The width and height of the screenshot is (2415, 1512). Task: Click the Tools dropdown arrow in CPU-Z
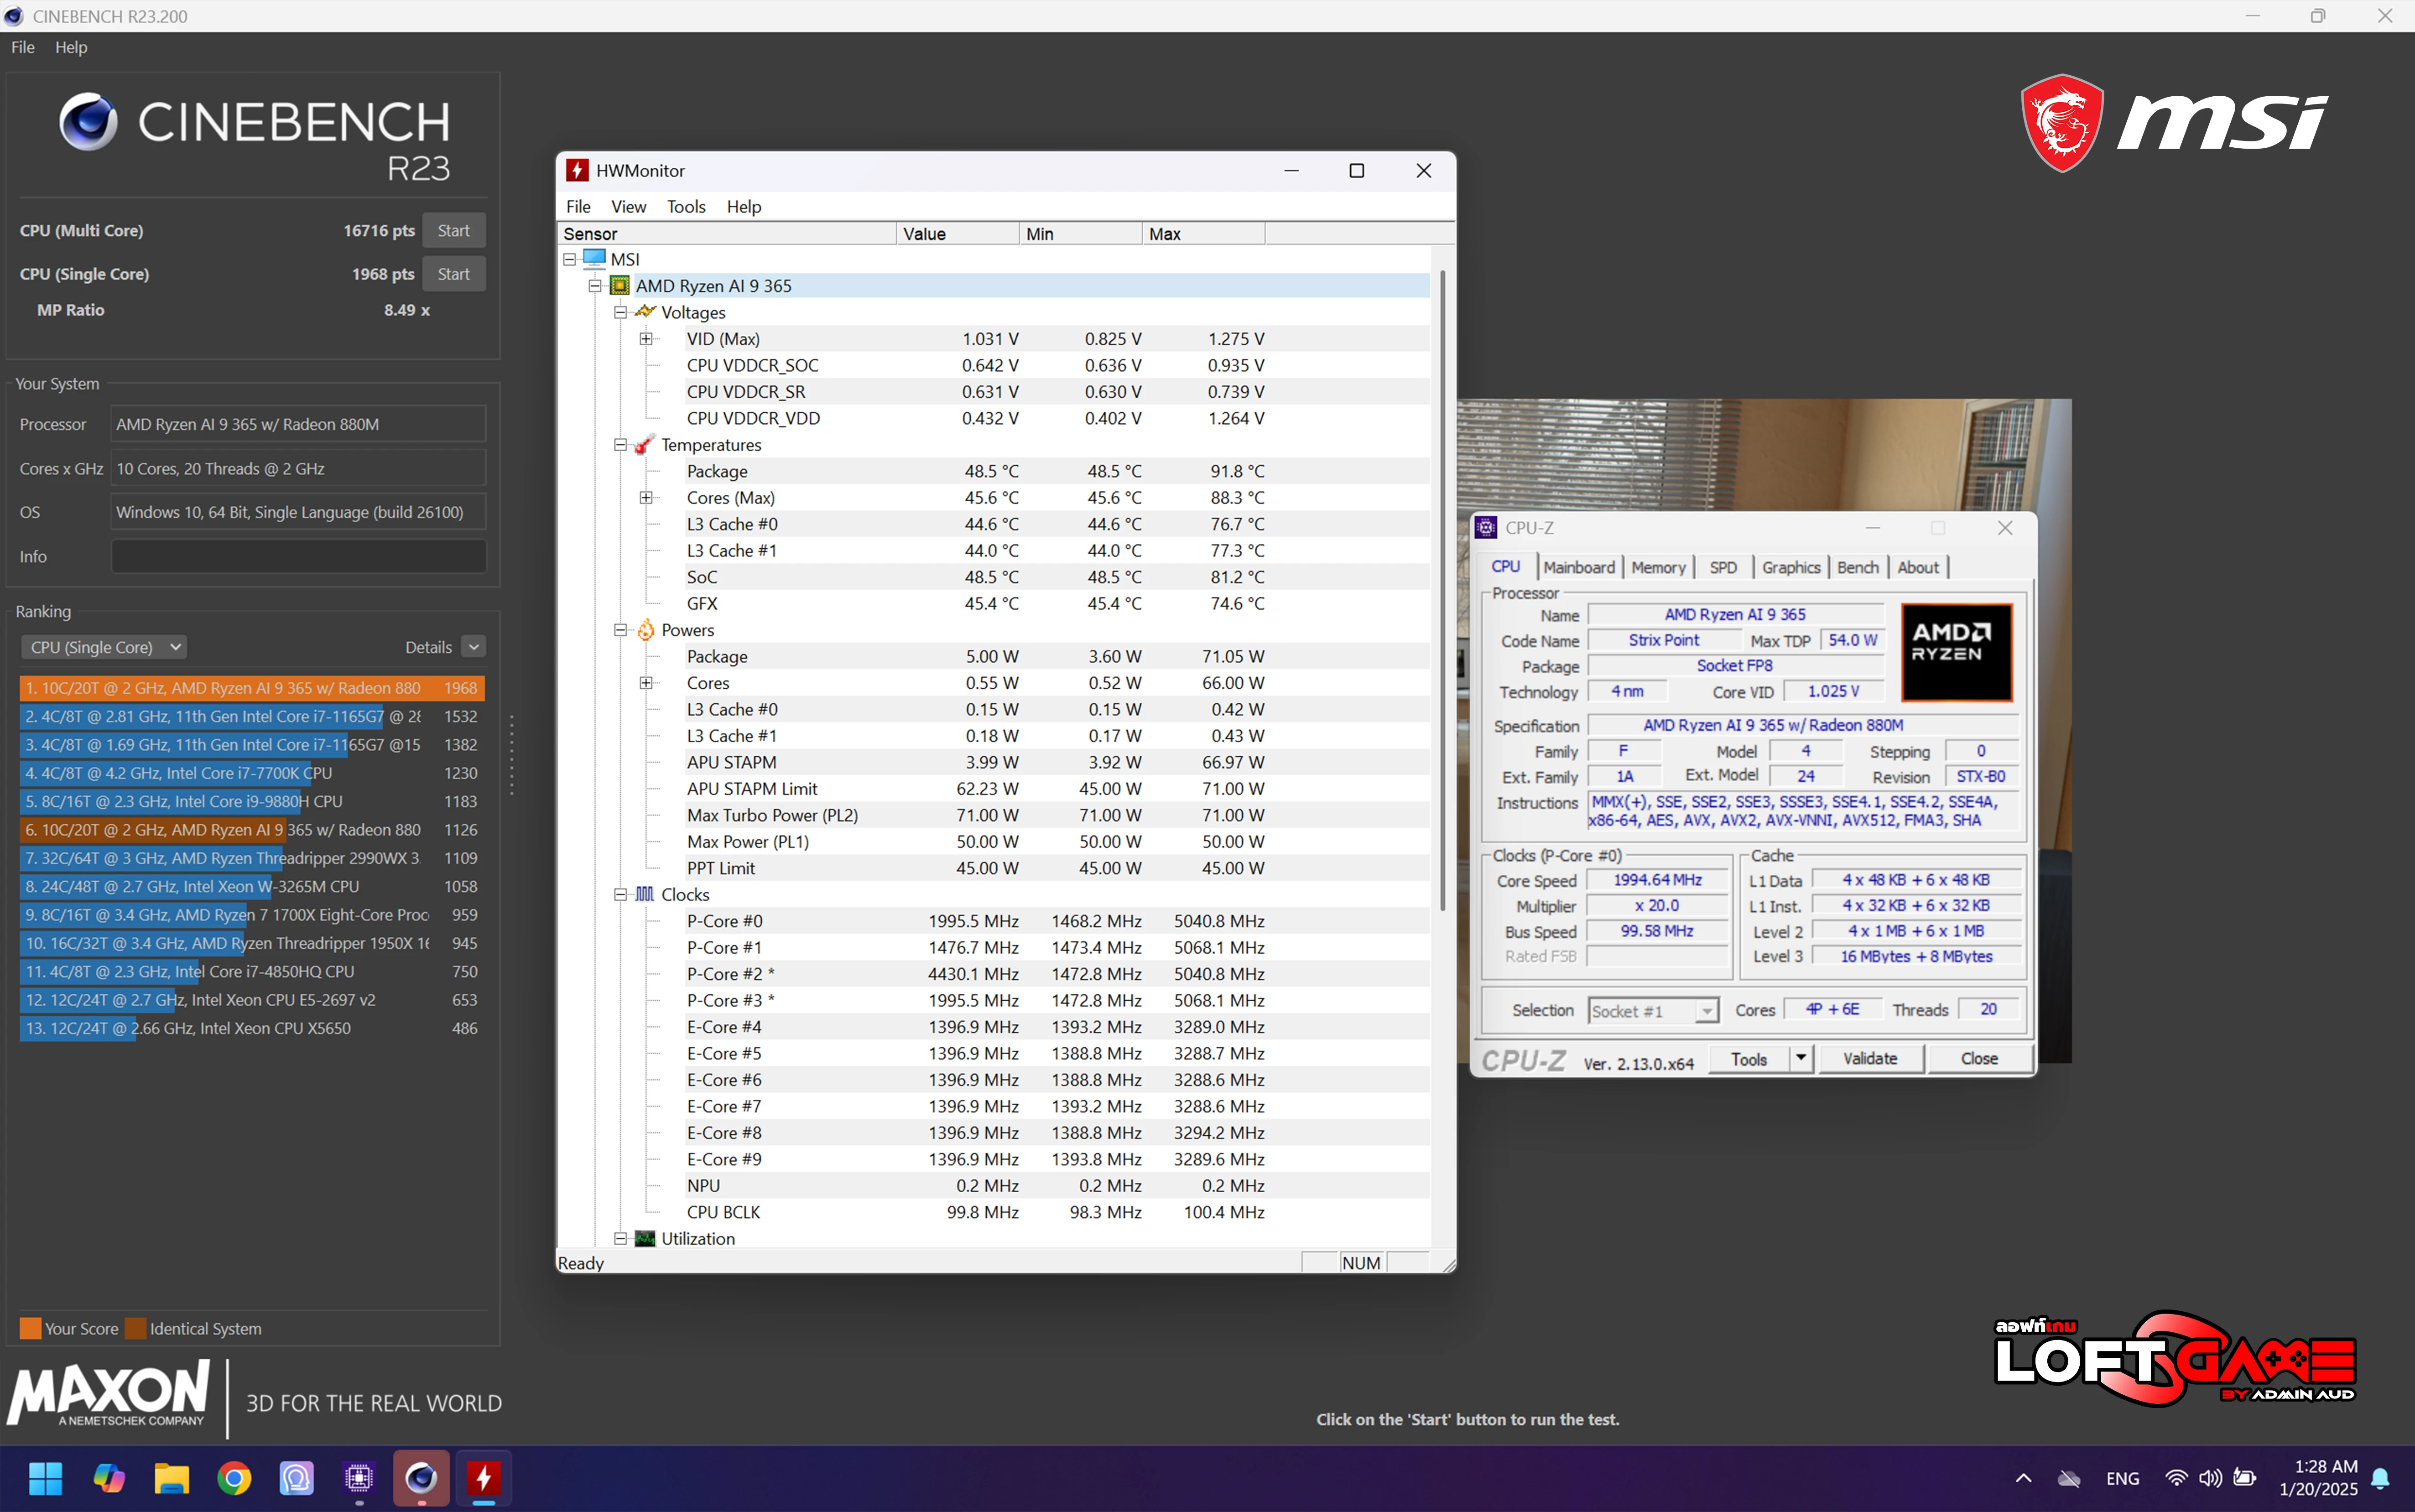1801,1058
